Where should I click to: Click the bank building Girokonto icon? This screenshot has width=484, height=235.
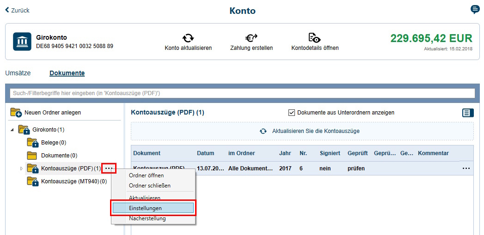(x=22, y=42)
